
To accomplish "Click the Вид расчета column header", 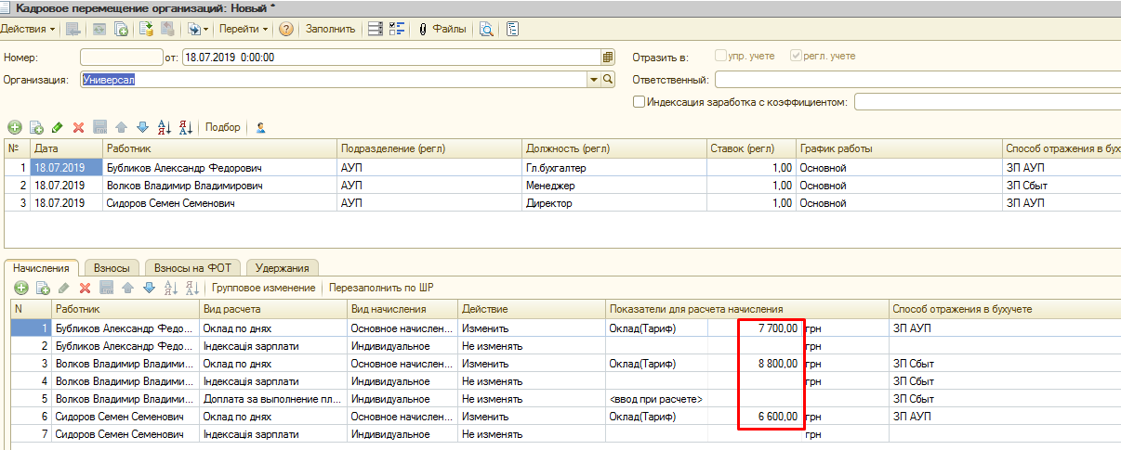I will [274, 309].
